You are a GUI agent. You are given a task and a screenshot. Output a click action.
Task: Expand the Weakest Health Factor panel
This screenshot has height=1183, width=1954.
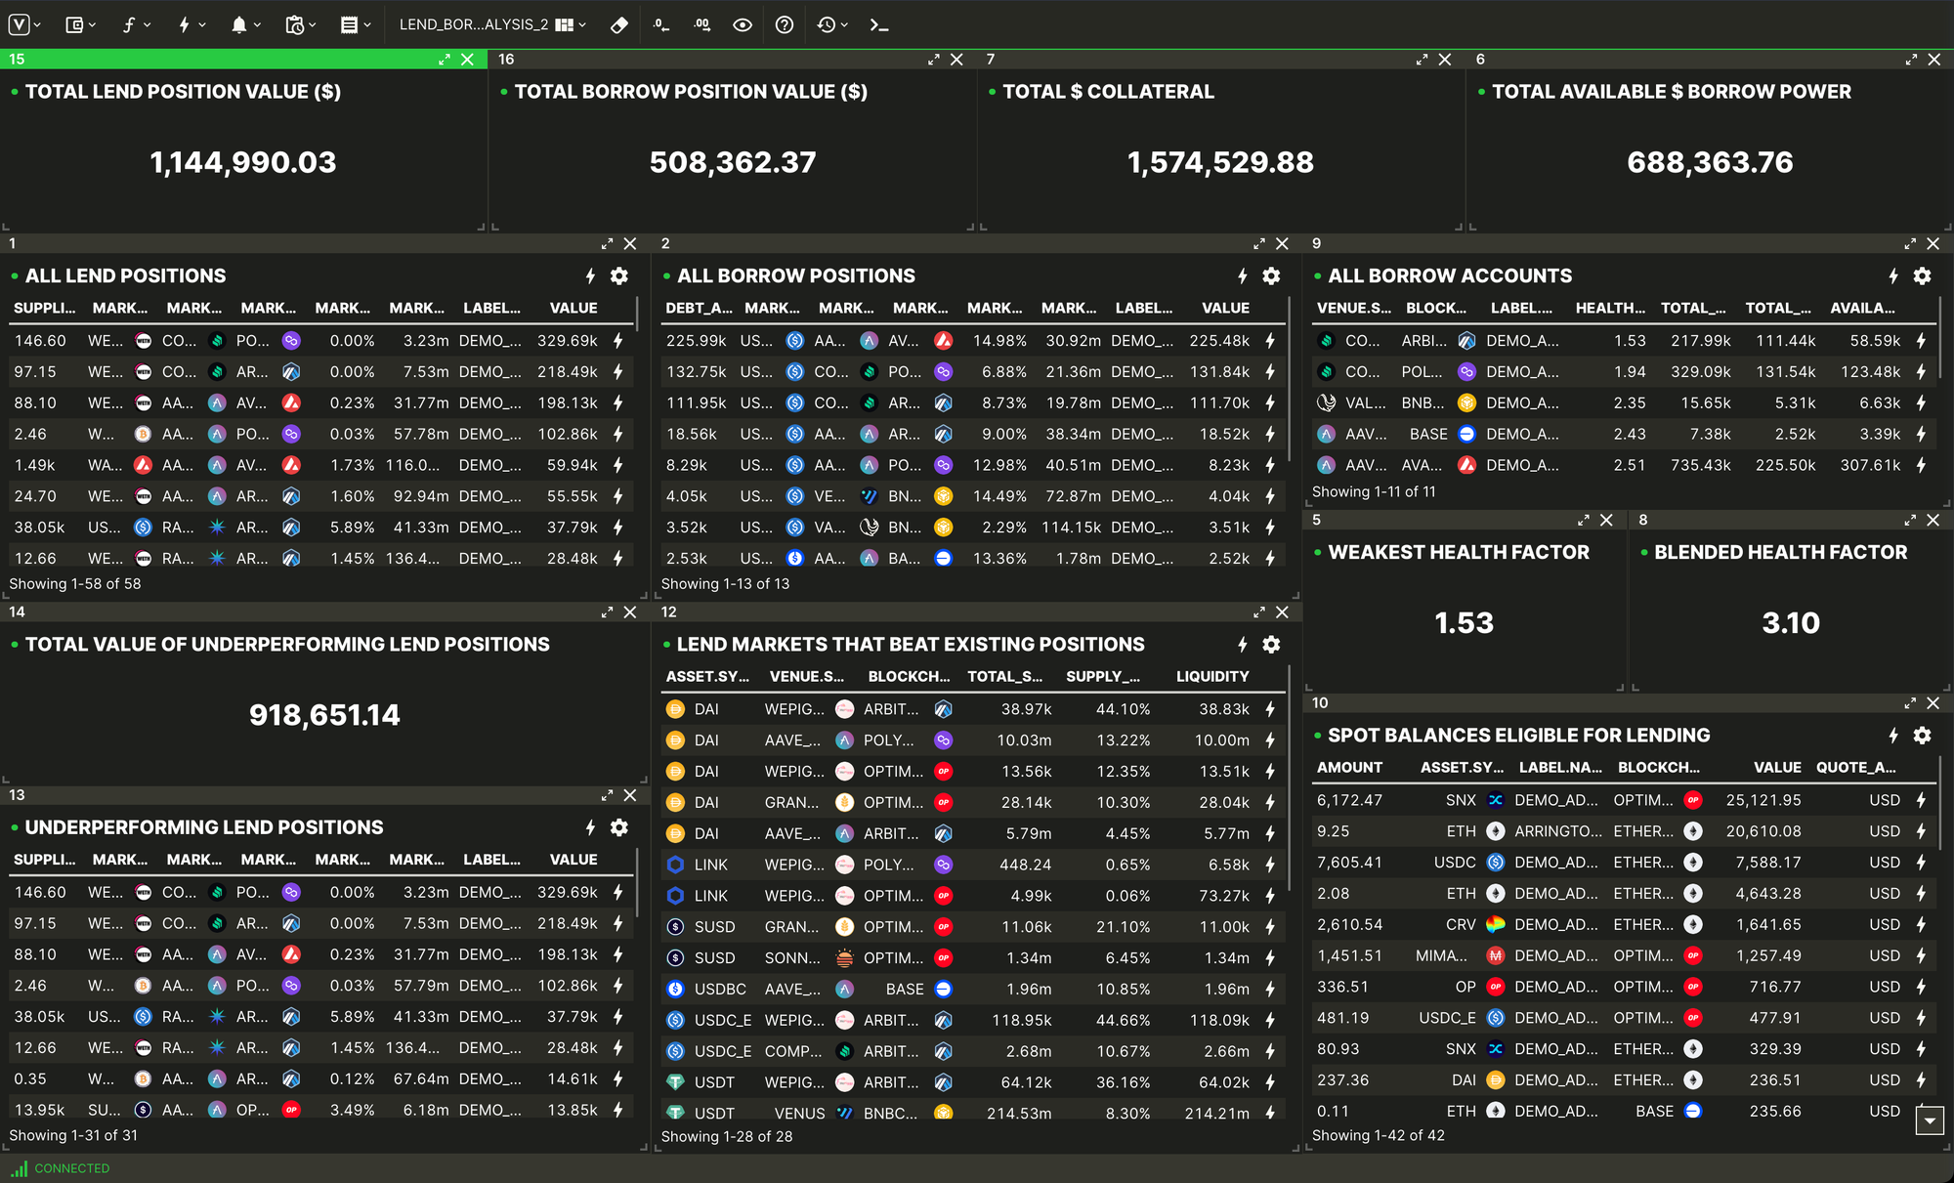click(x=1583, y=521)
